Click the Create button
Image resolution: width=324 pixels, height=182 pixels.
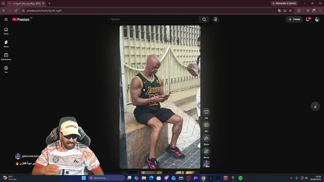coord(294,19)
